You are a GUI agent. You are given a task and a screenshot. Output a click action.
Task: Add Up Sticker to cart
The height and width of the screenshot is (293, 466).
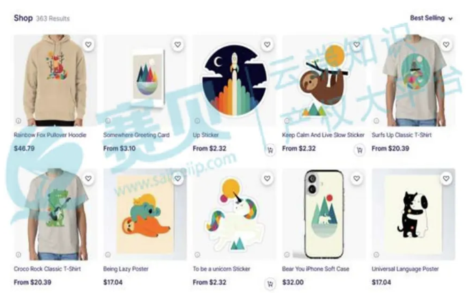[270, 150]
